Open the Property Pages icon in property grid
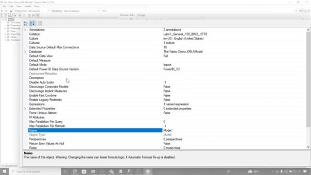The width and height of the screenshot is (311, 175). pyautogui.click(x=40, y=23)
